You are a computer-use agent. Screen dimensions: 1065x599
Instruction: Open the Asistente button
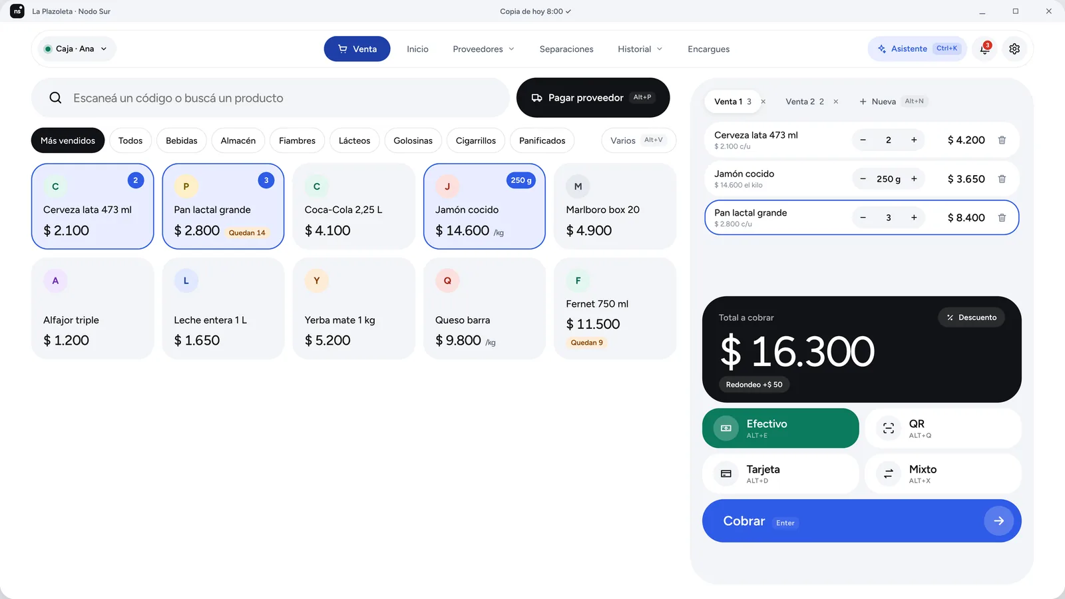(x=917, y=49)
